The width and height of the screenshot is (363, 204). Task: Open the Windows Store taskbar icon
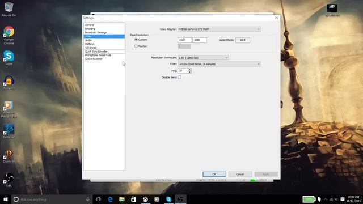[134, 199]
